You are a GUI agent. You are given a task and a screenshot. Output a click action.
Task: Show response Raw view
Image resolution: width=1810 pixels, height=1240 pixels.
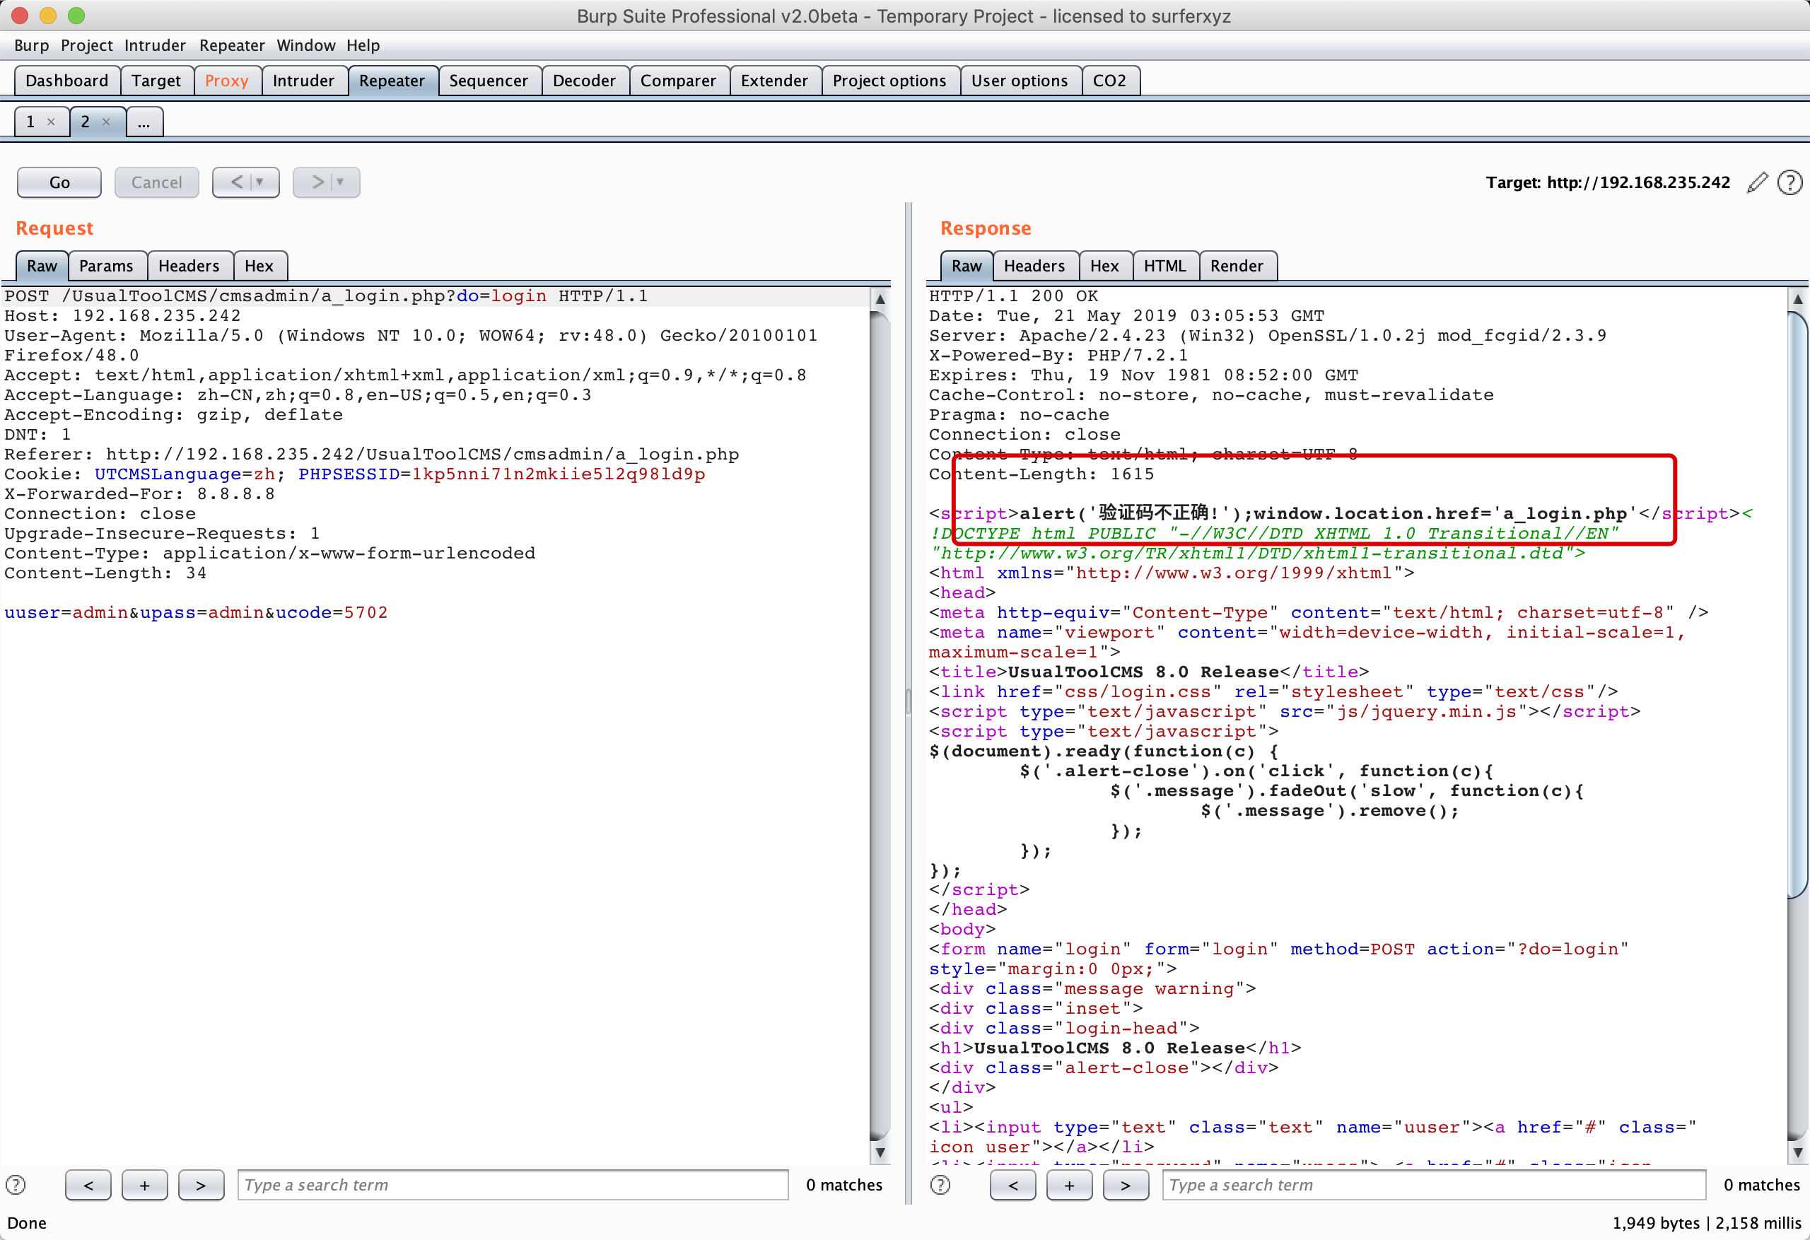pyautogui.click(x=967, y=267)
